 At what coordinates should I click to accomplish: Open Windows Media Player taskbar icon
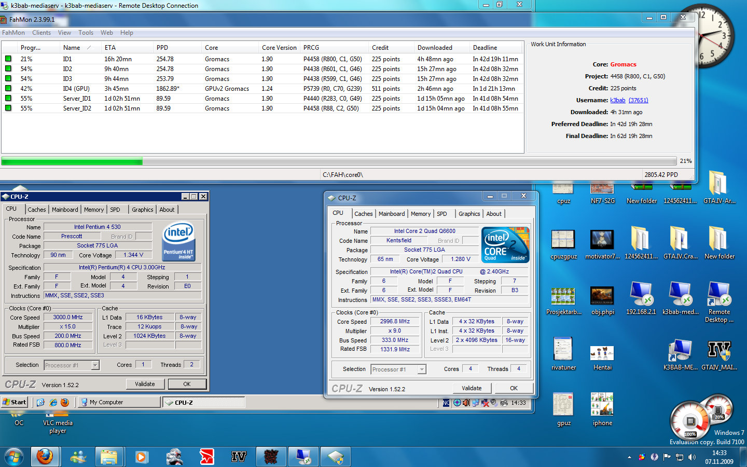tap(141, 457)
